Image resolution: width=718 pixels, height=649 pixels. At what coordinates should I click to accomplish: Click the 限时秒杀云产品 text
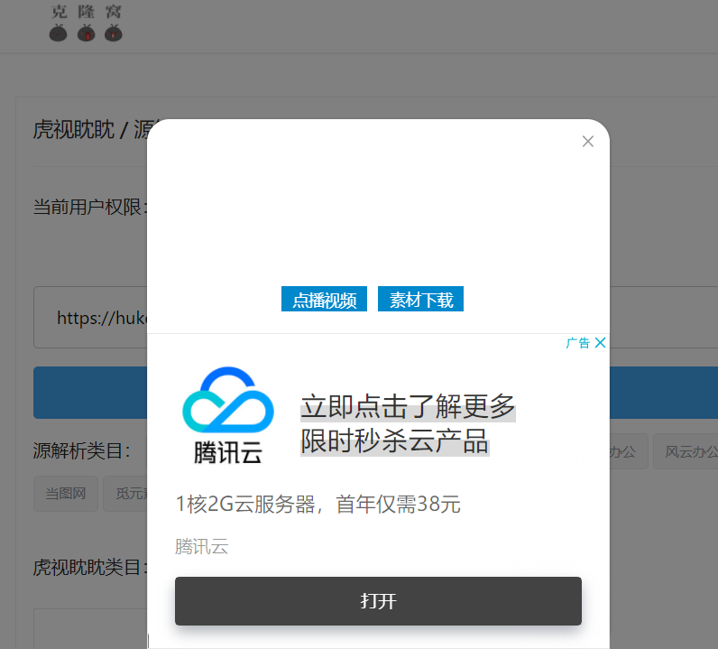click(x=395, y=440)
